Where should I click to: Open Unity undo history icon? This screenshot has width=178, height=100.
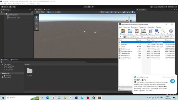152,7
